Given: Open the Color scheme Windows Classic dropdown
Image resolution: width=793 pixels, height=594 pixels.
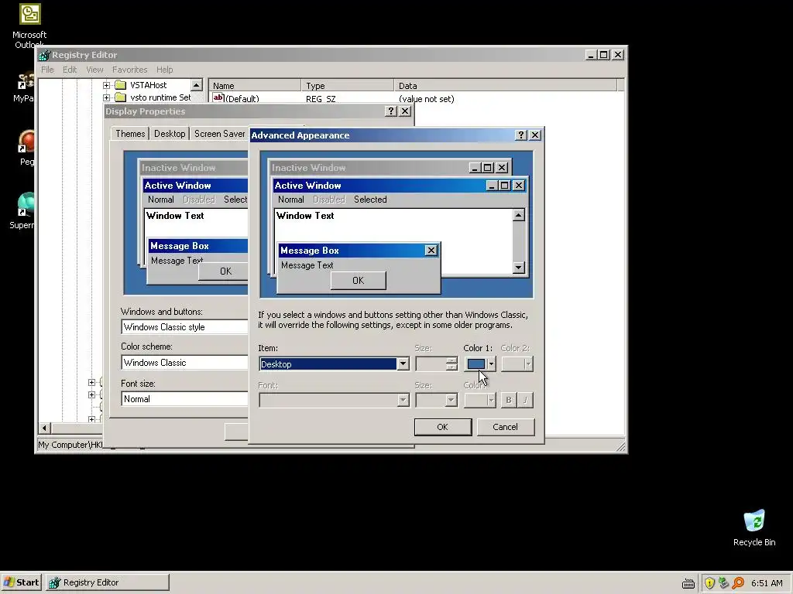Looking at the screenshot, I should pyautogui.click(x=184, y=363).
